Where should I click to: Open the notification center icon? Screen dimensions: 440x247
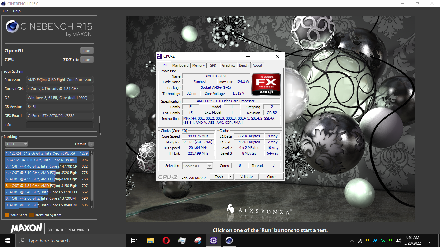[429, 241]
